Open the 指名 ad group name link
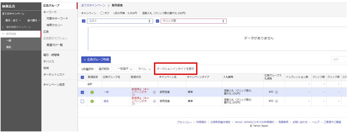The width and height of the screenshot is (347, 132). click(106, 102)
